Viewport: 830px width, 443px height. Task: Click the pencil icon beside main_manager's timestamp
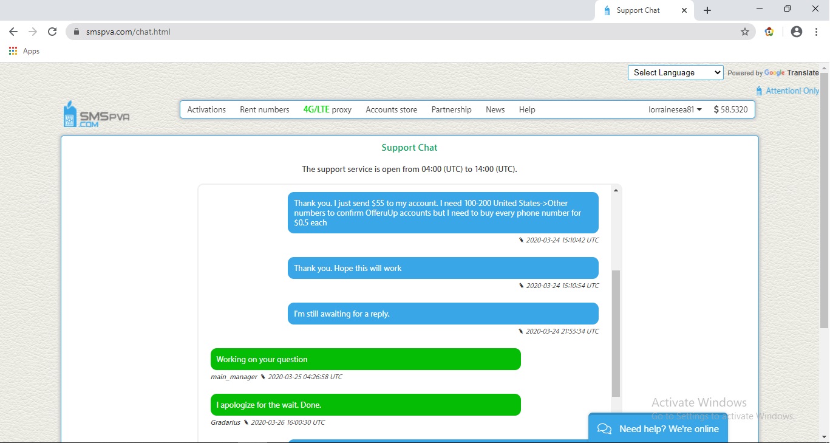pos(263,377)
